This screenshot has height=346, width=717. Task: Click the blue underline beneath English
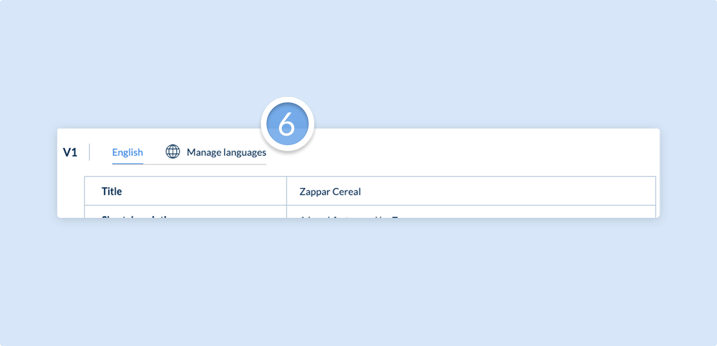coord(128,164)
